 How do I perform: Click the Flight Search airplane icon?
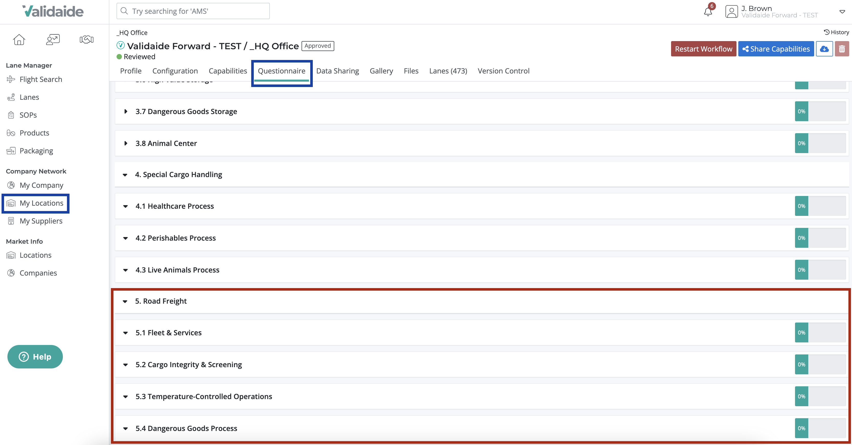click(x=11, y=79)
